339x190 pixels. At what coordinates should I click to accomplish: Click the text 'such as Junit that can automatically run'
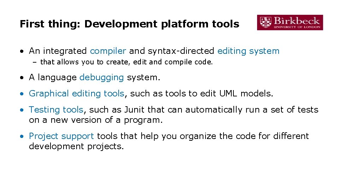coord(174,110)
